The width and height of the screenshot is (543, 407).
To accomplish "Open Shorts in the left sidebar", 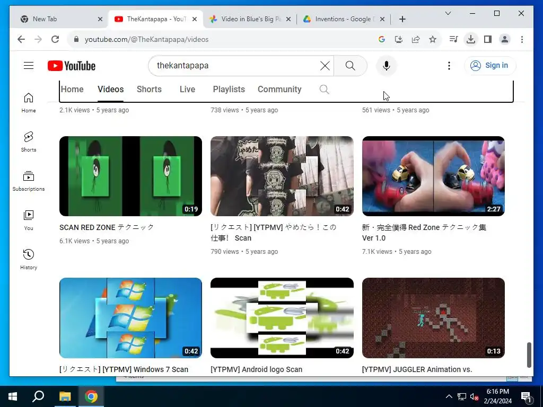I will click(29, 142).
